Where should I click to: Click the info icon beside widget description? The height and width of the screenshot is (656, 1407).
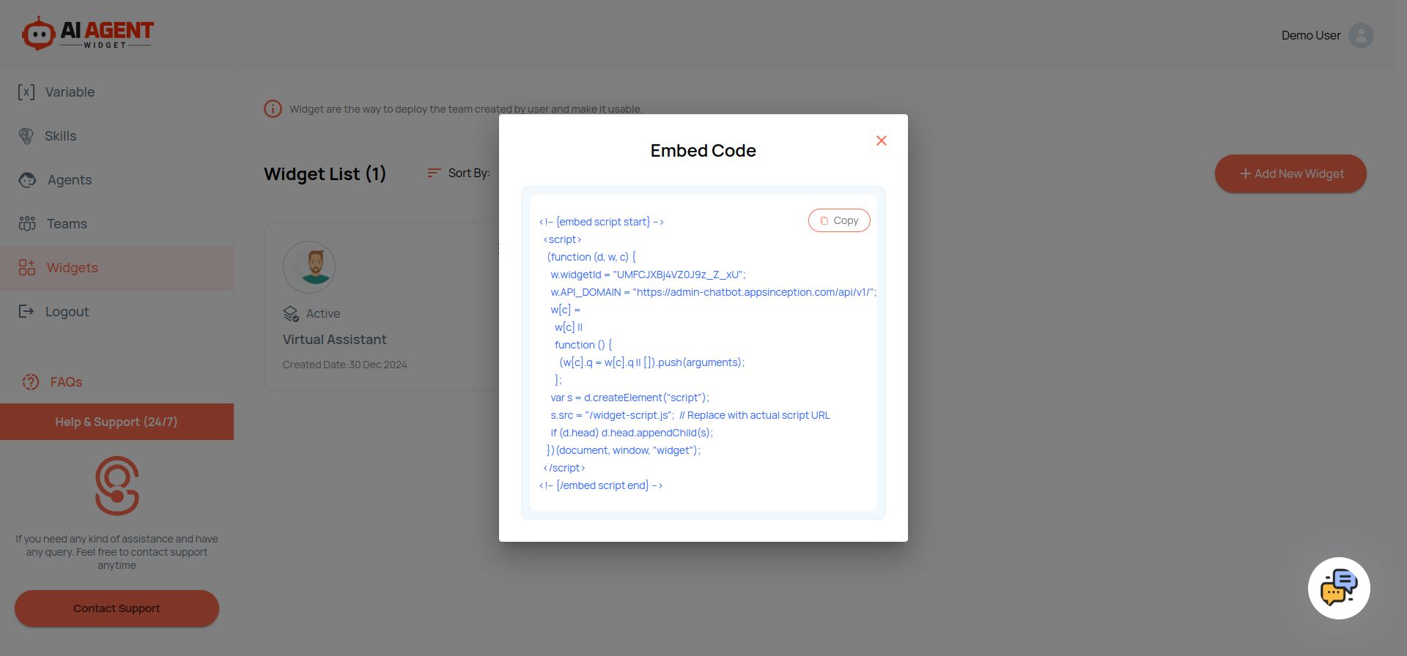tap(273, 109)
